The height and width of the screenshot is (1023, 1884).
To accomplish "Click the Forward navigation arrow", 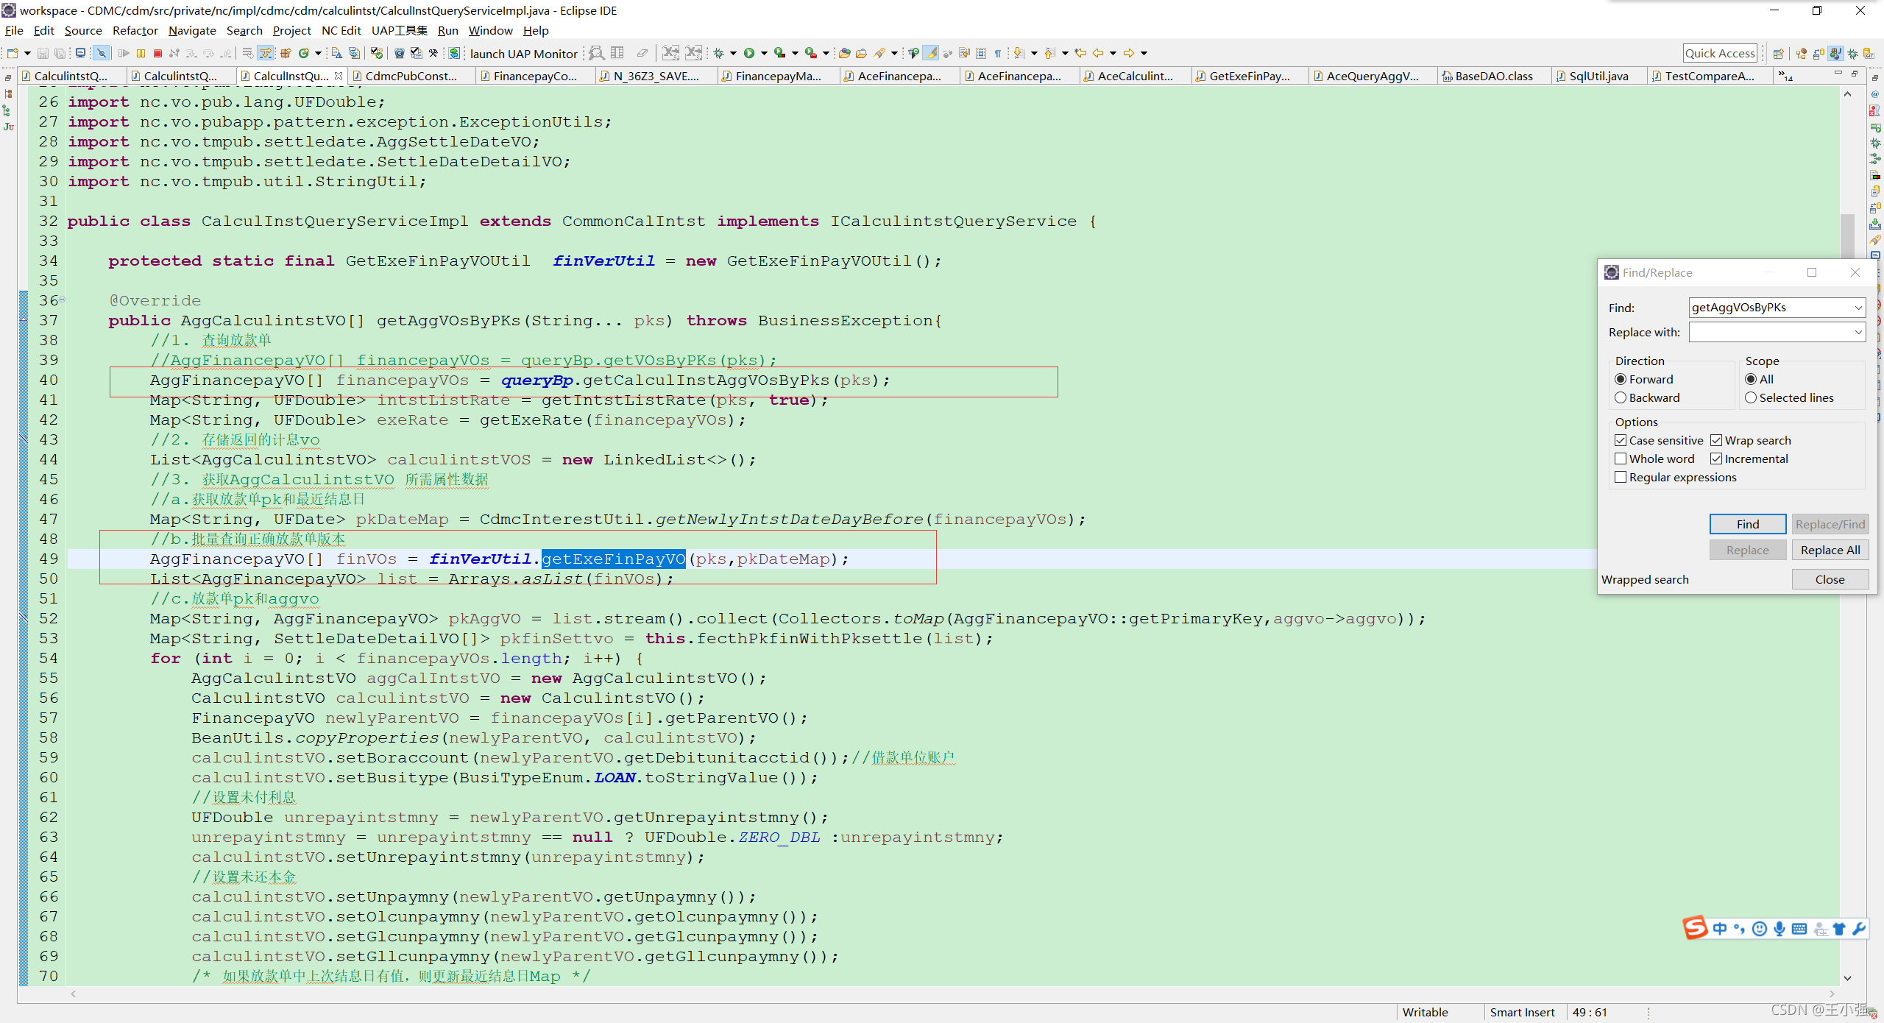I will click(x=1128, y=53).
